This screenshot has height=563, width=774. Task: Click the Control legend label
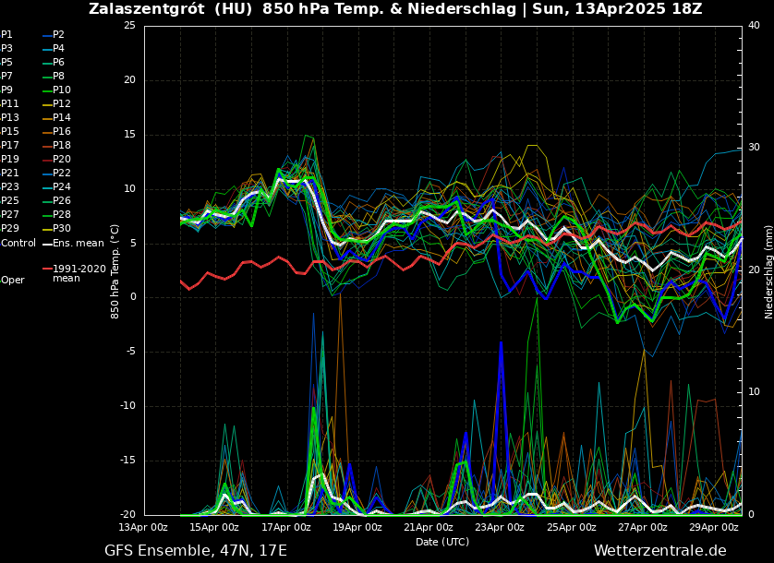(18, 244)
